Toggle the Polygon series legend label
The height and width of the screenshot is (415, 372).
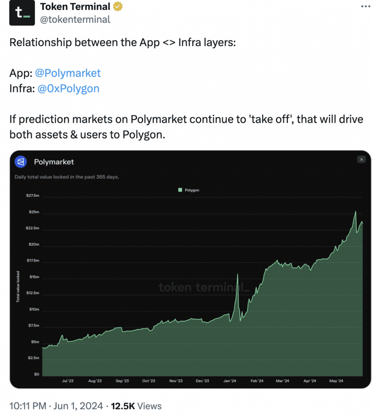point(192,190)
